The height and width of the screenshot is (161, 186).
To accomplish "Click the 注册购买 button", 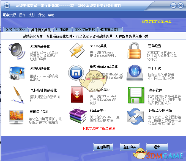I will click(130, 147).
